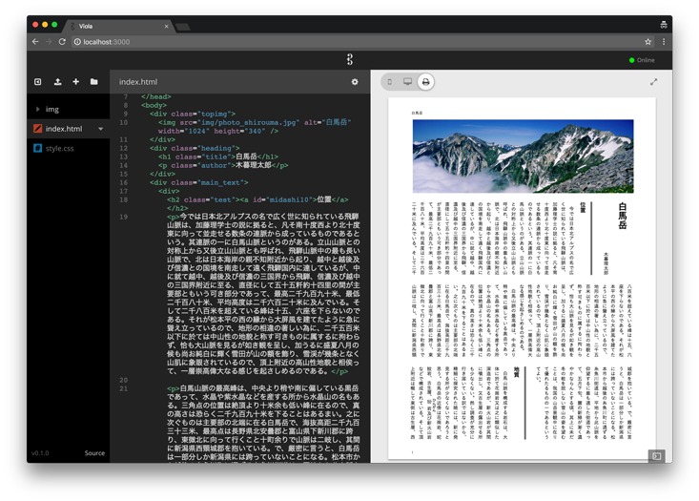Screen dimensions: 699x501
Task: Click the new folder icon
Action: point(94,82)
